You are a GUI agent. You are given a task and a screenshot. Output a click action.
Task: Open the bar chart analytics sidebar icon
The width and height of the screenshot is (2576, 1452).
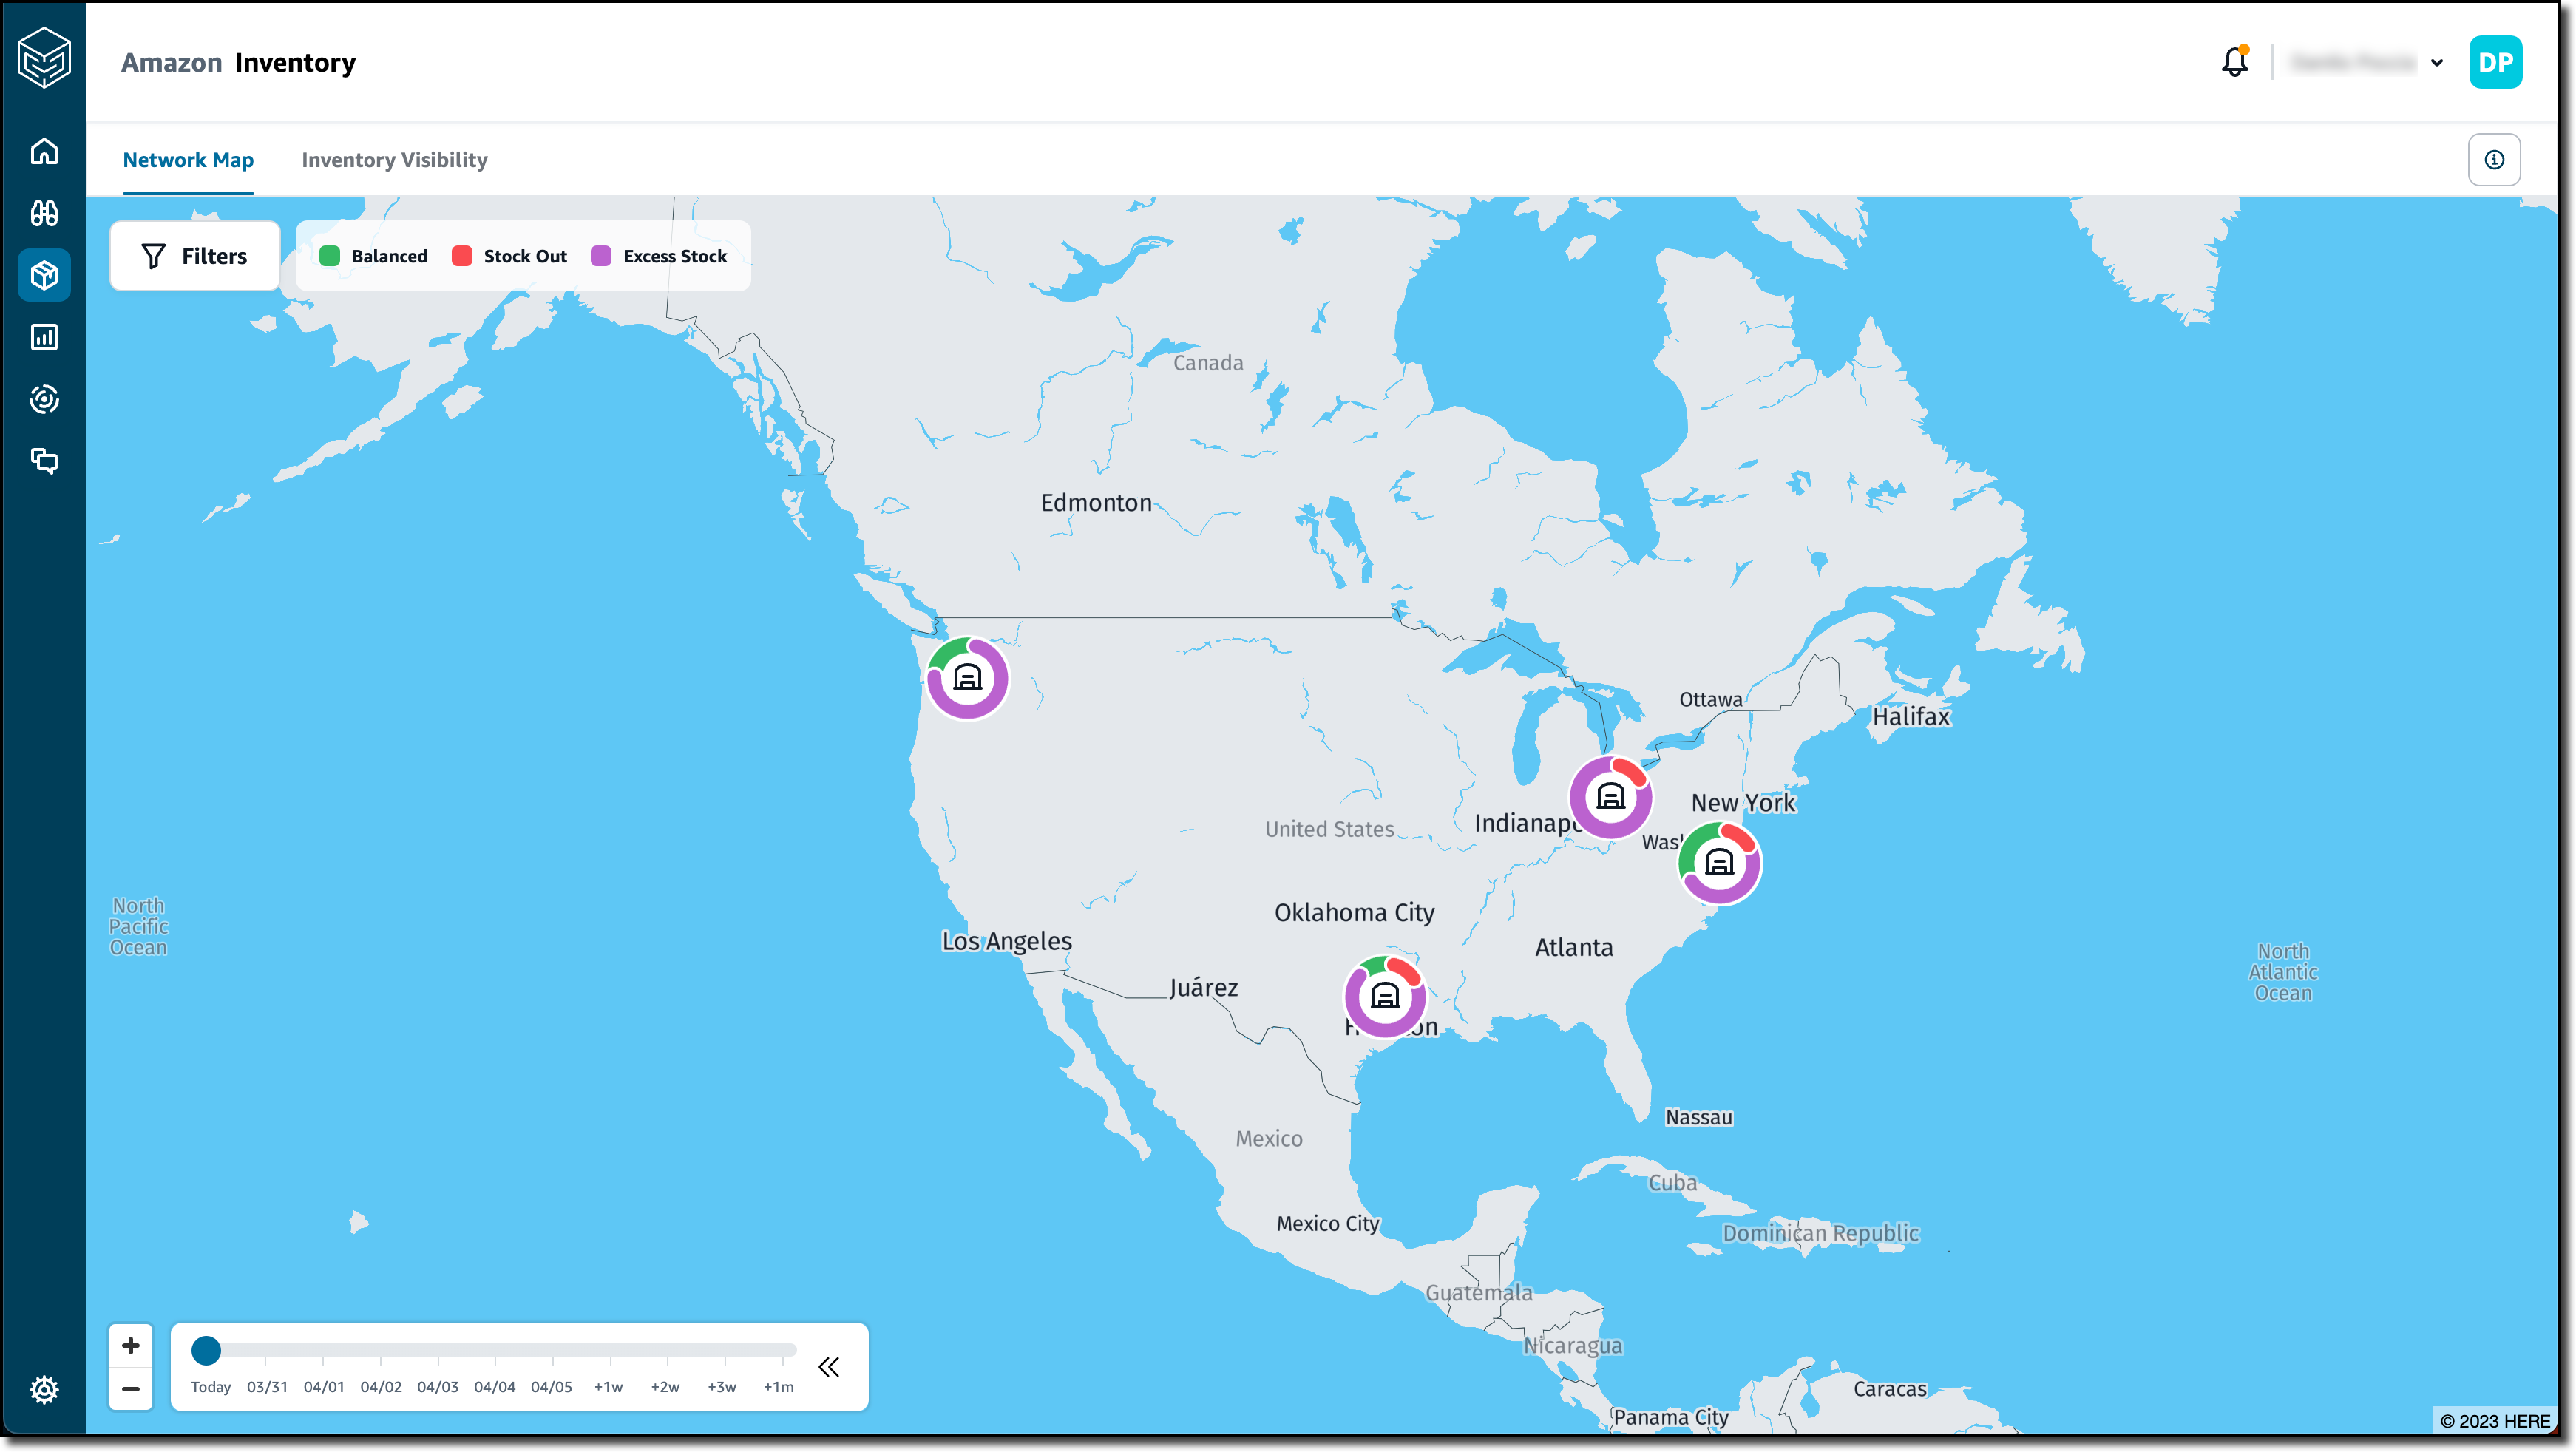[44, 337]
